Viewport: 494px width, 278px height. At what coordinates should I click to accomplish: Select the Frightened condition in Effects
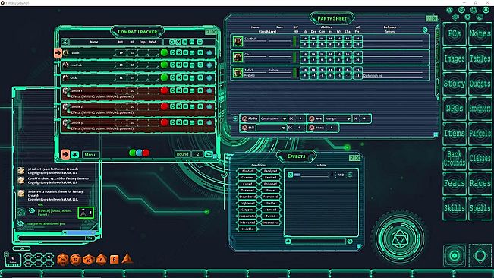[x=247, y=204]
